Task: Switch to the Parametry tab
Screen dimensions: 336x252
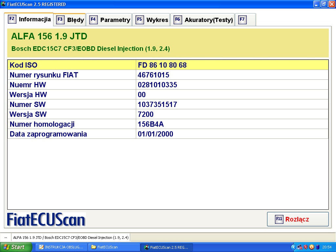Action: click(x=109, y=20)
